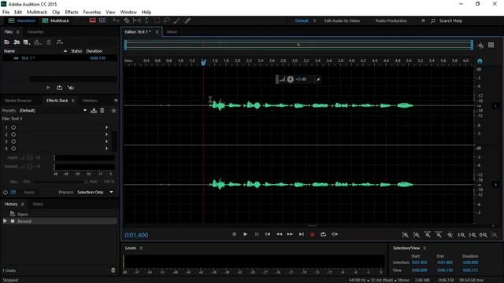The image size is (504, 283).
Task: Click the blue playhead marker on ruler
Action: [x=203, y=62]
